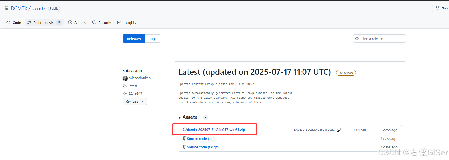Download Source code (tar.gz)
449x160 pixels.
203,147
